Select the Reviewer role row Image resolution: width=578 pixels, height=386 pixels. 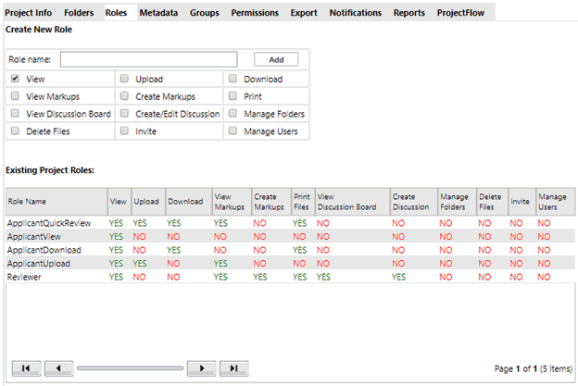pos(291,277)
